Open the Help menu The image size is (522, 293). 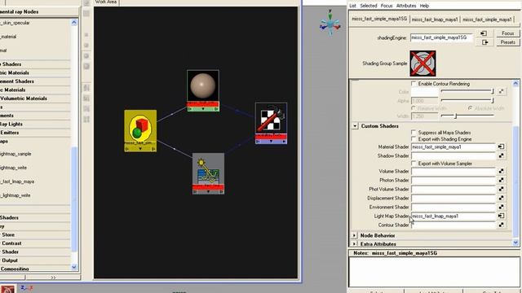[x=424, y=6]
